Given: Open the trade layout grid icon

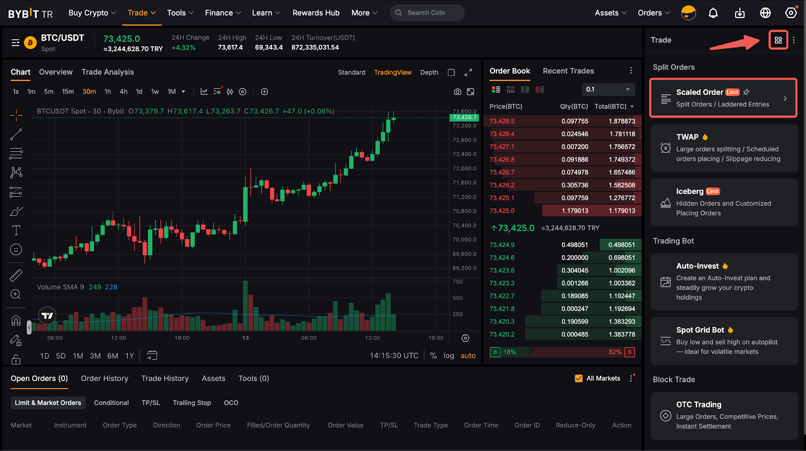Looking at the screenshot, I should (778, 40).
